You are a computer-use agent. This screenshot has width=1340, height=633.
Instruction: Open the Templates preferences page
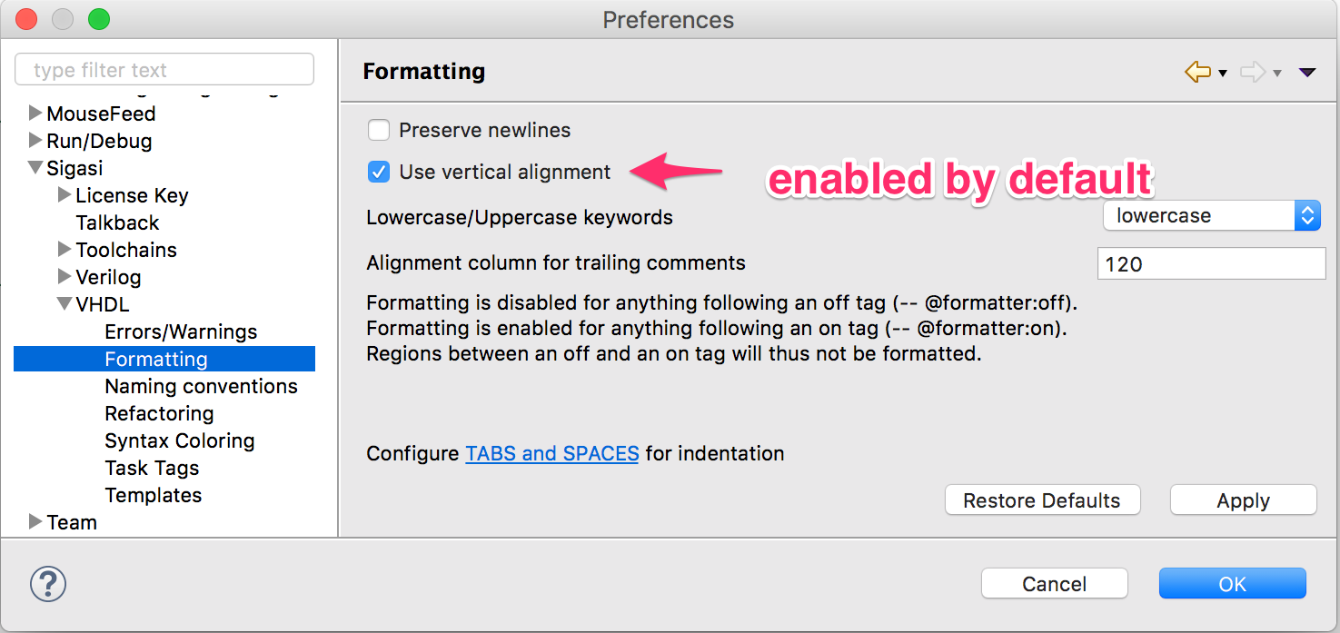(x=154, y=495)
